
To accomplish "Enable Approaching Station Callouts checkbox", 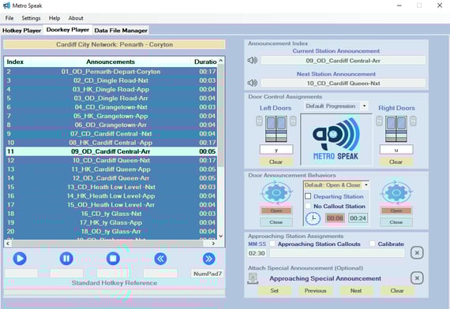I will [x=272, y=244].
